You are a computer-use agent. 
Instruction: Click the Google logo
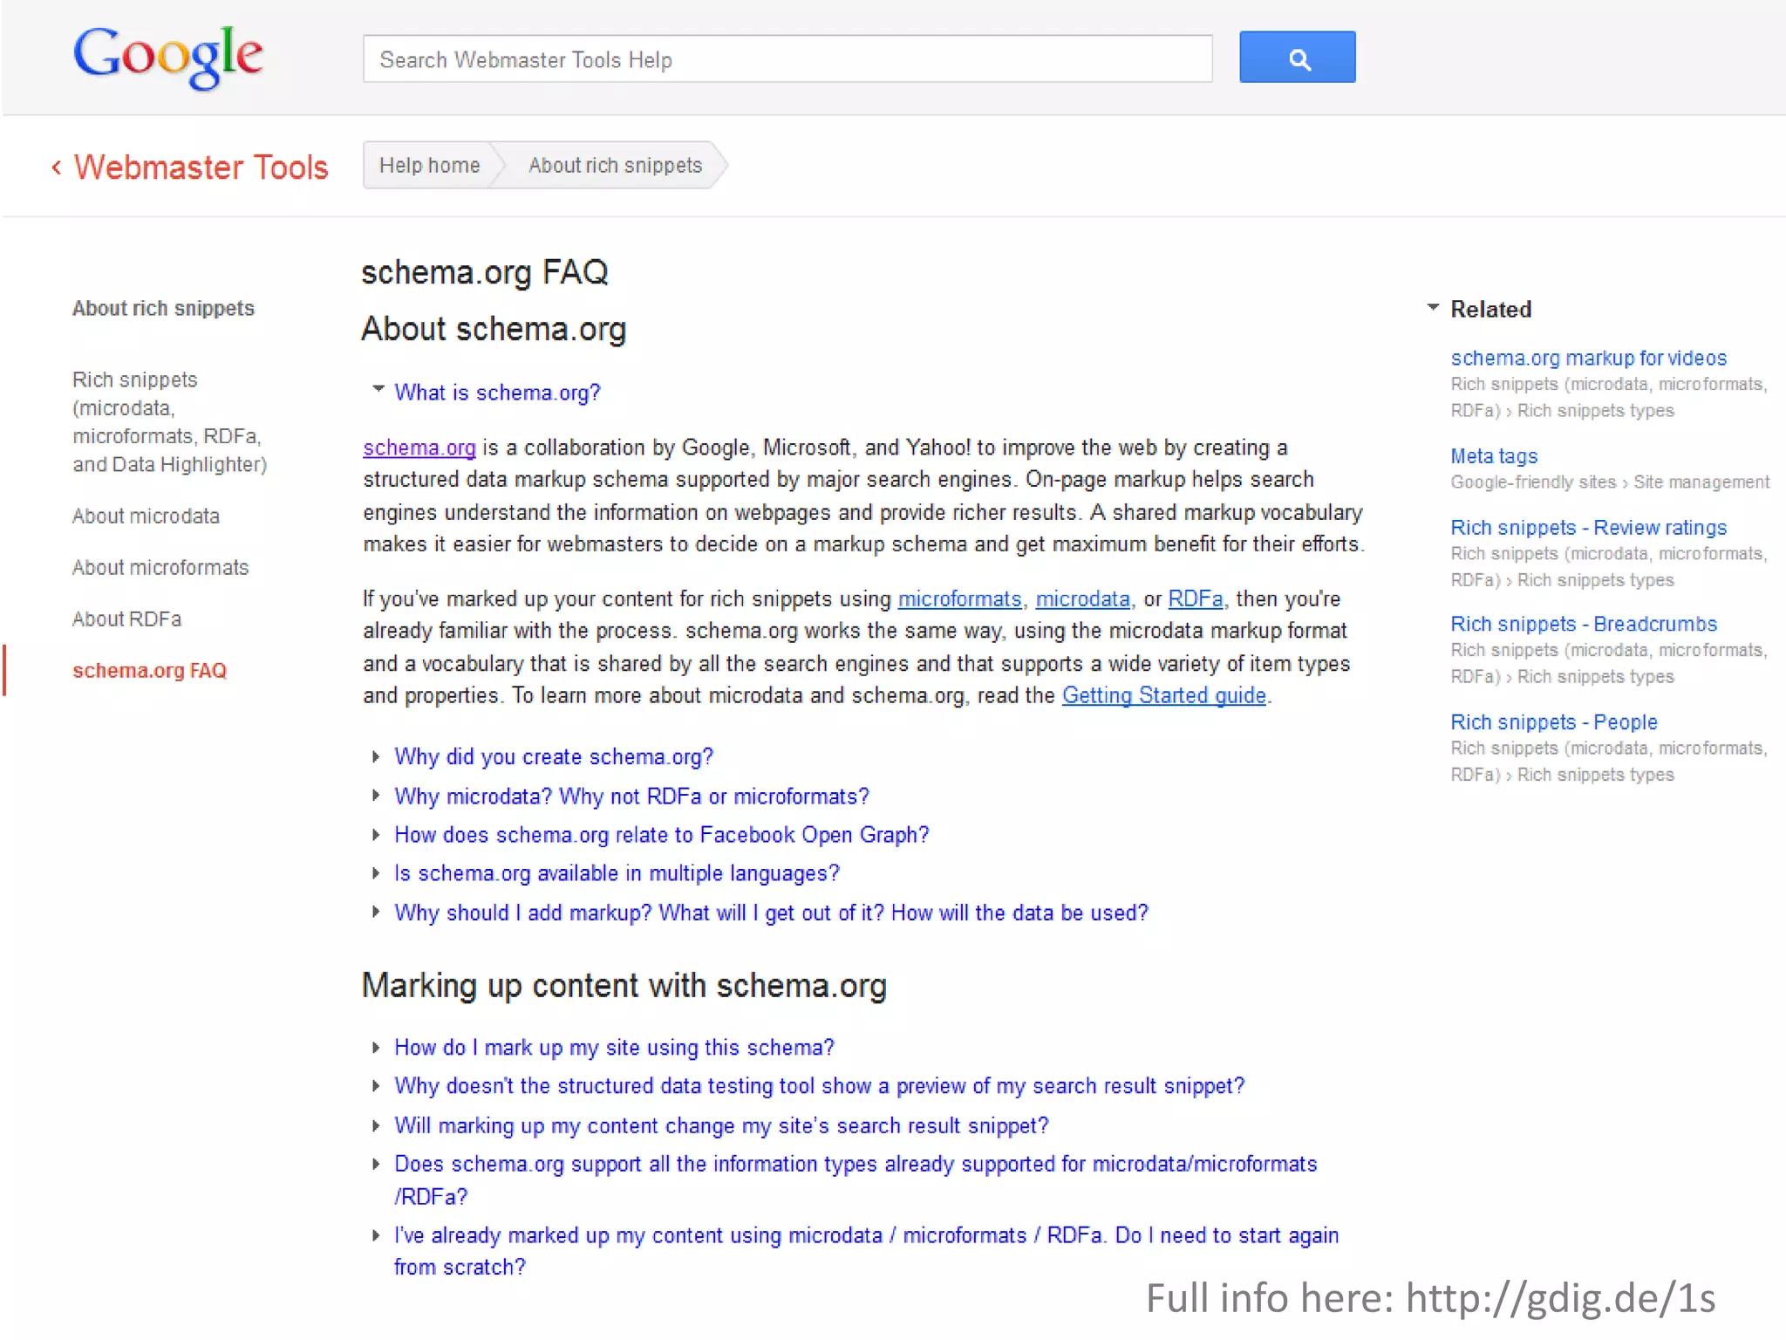[x=168, y=56]
